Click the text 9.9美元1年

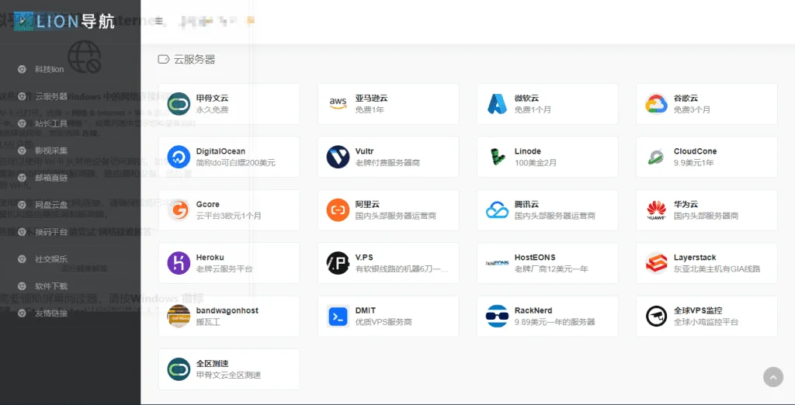pos(693,163)
